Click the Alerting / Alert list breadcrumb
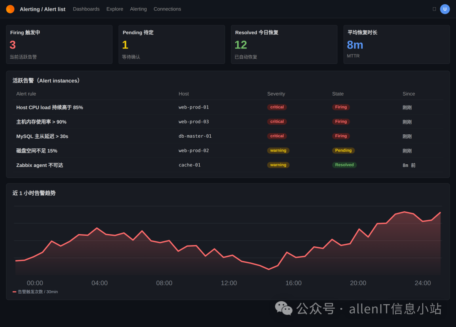Image resolution: width=456 pixels, height=327 pixels. pyautogui.click(x=43, y=9)
